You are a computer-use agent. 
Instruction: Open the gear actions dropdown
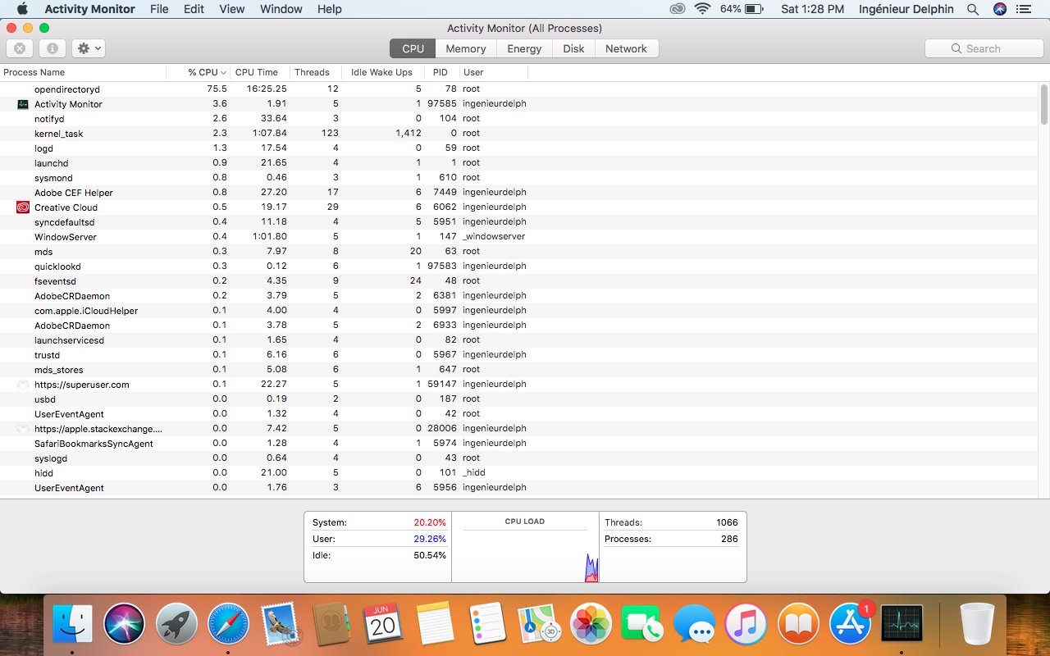88,48
